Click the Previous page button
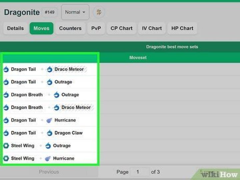 (49, 172)
